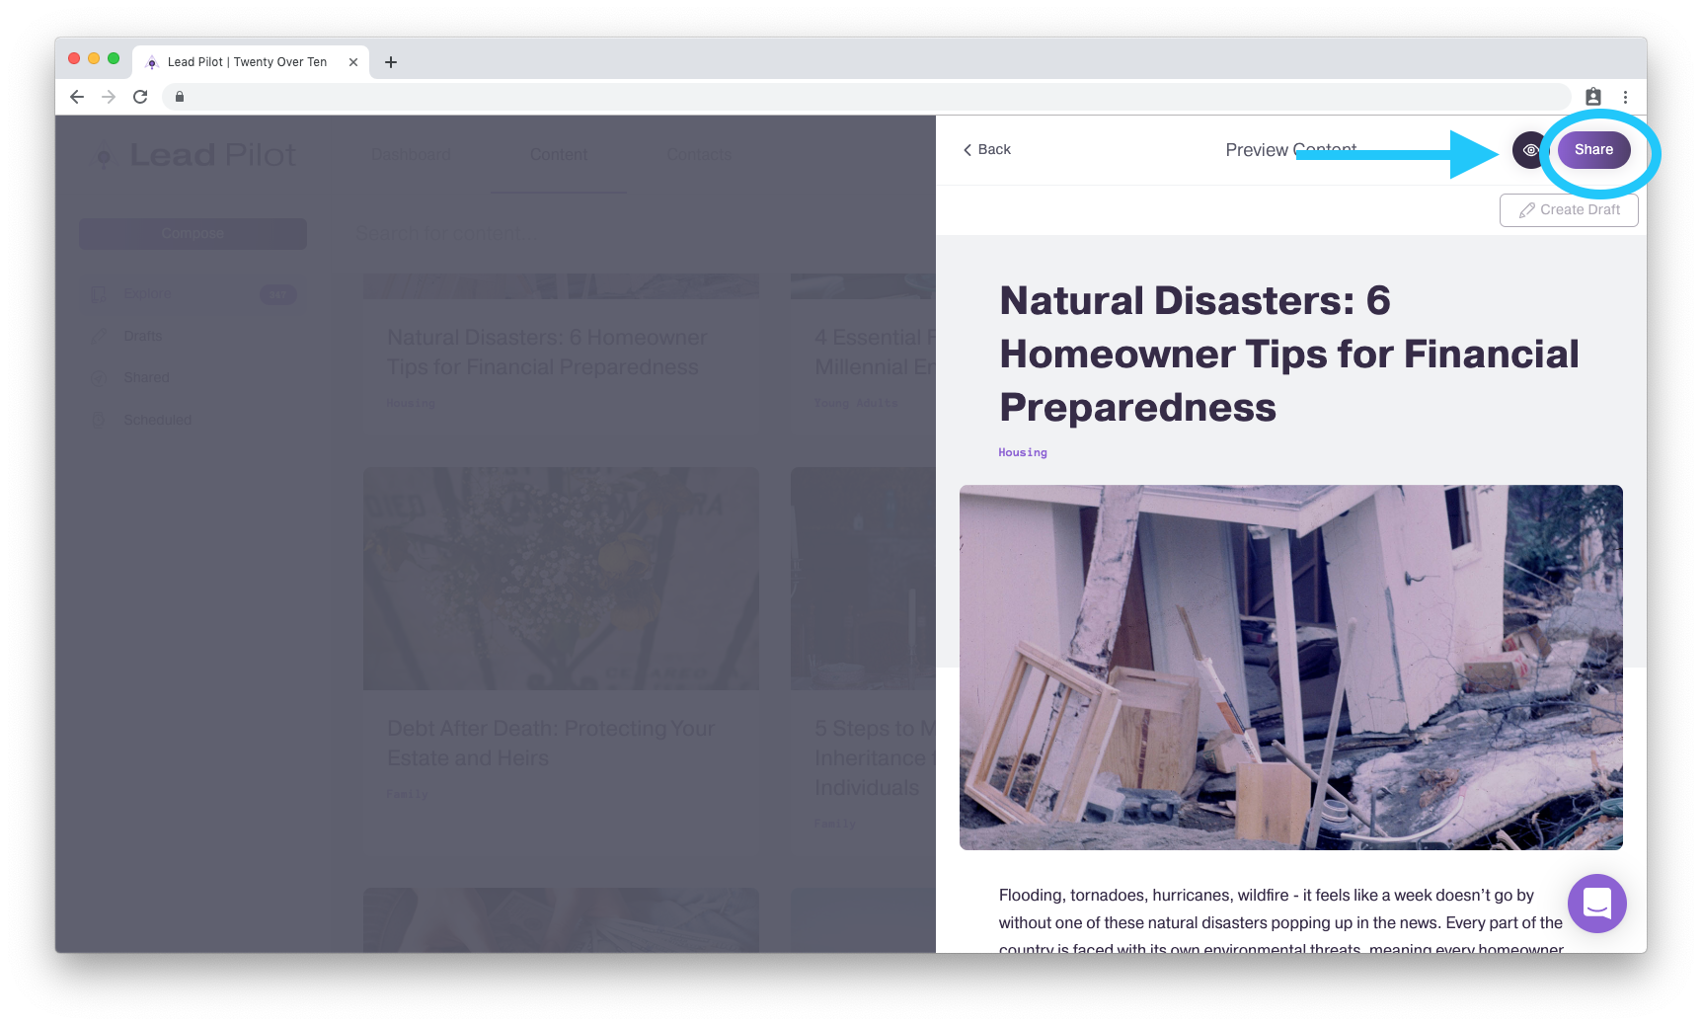Open the Content nav tab
Viewport: 1702px width, 1026px height.
pyautogui.click(x=559, y=155)
